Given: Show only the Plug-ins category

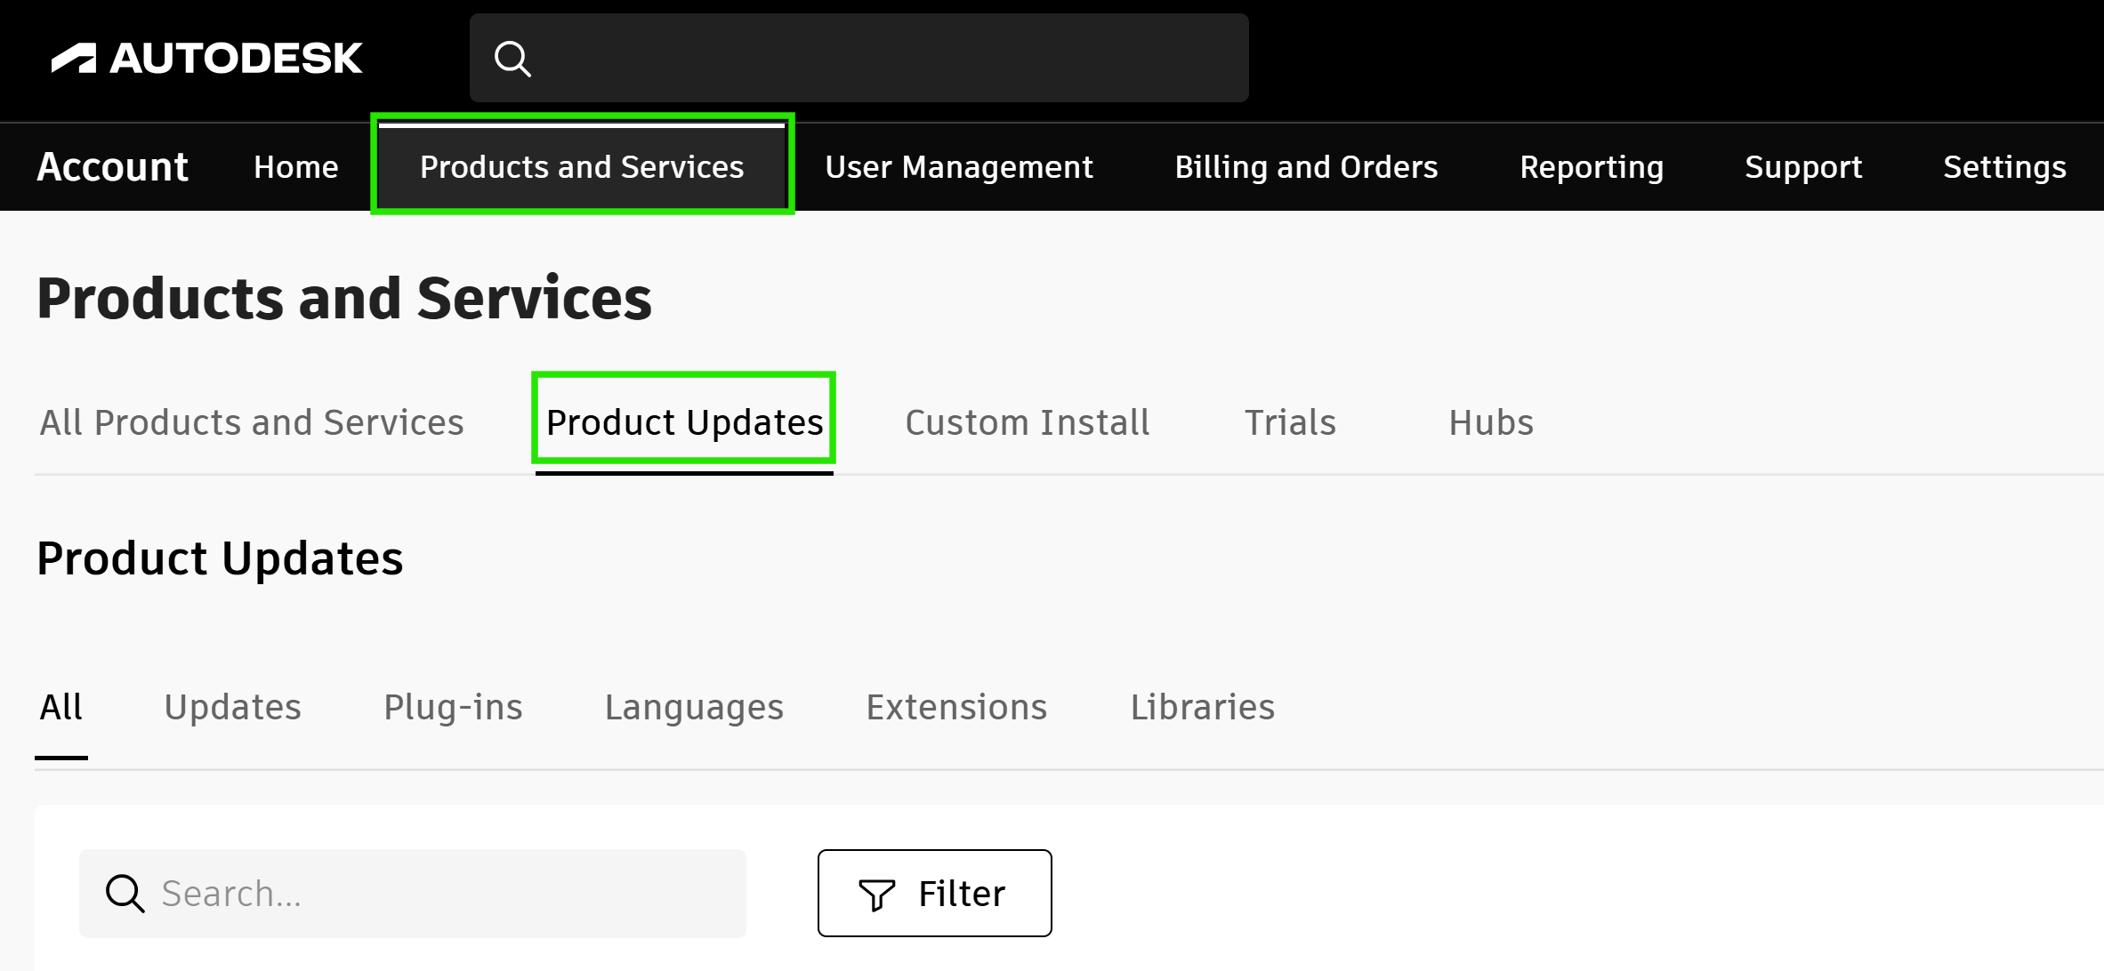Looking at the screenshot, I should click(453, 707).
